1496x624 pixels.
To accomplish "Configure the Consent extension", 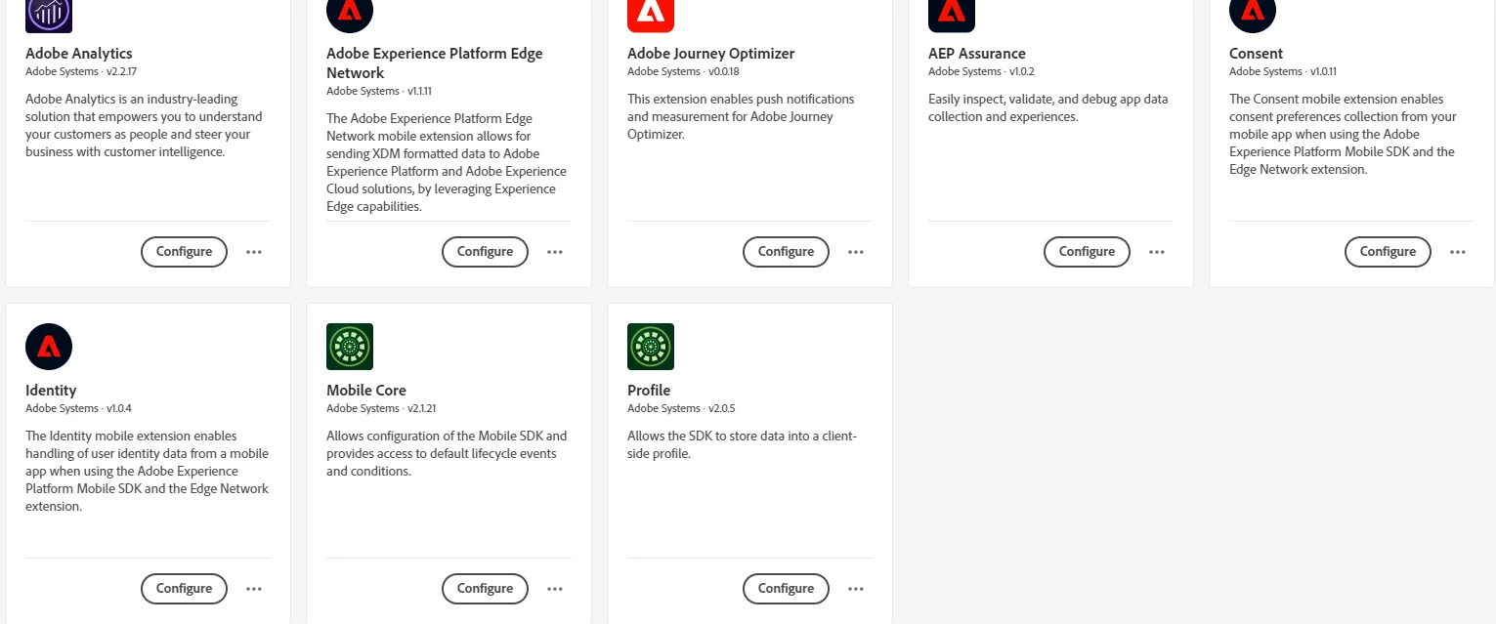I will [1388, 252].
